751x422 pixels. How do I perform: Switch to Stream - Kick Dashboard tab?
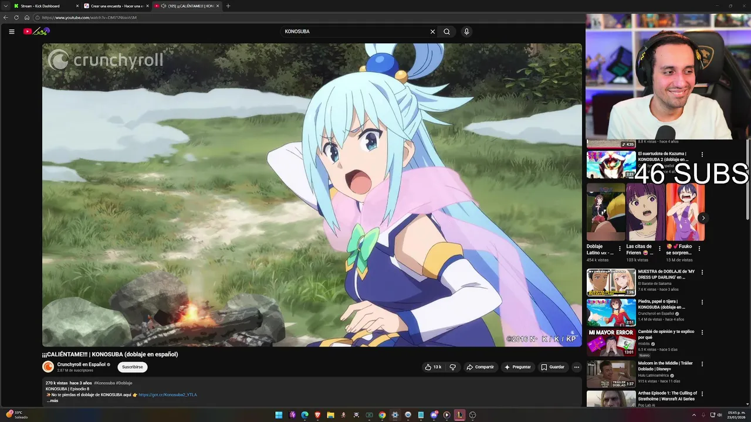pyautogui.click(x=41, y=6)
